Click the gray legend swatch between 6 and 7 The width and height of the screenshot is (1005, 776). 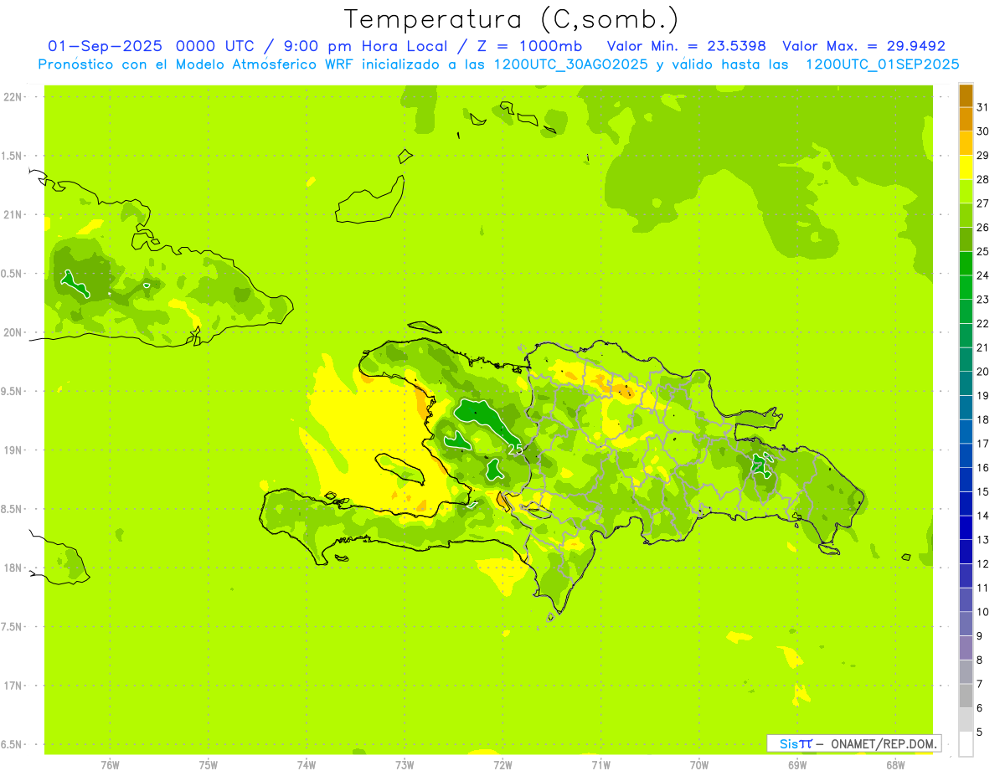point(966,696)
